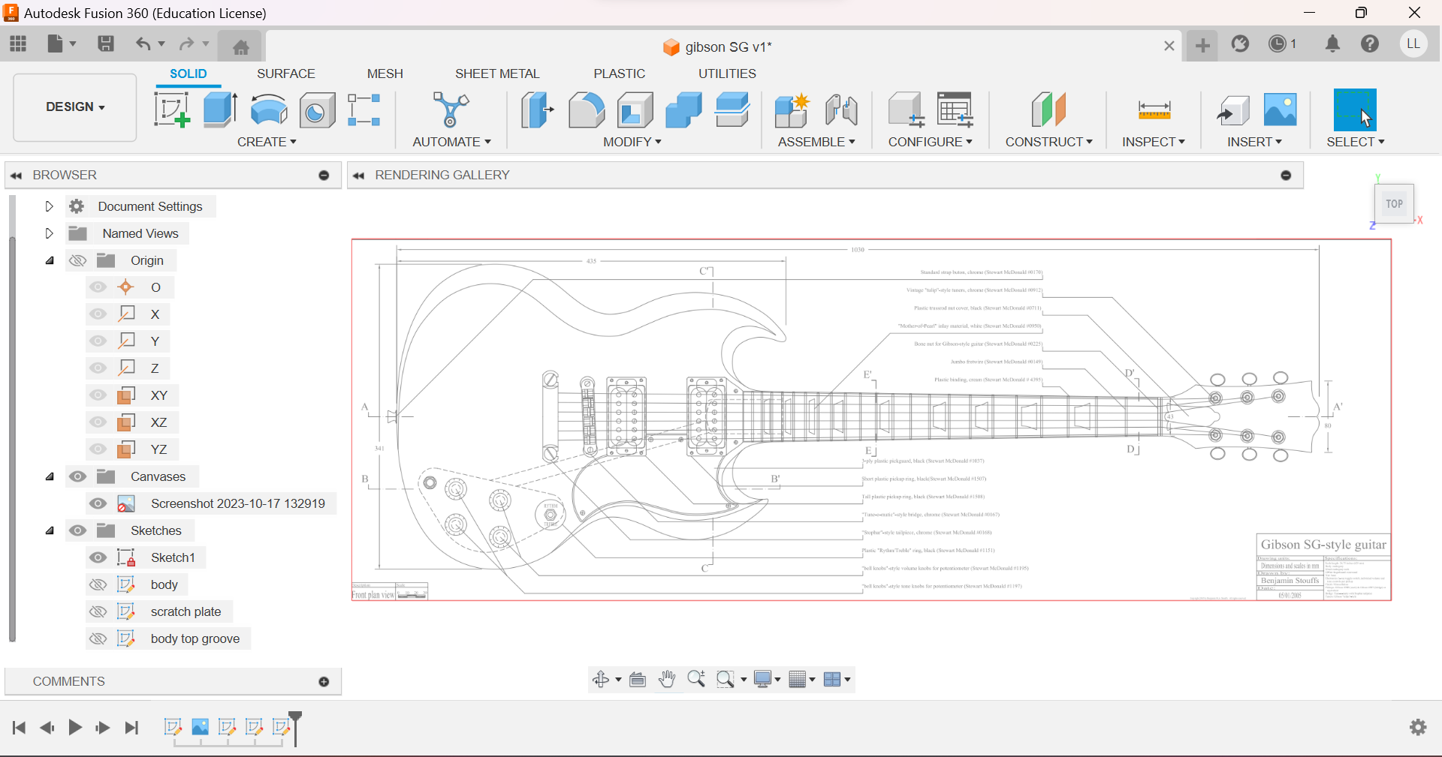The image size is (1442, 757).
Task: Click the Insert Derive icon
Action: (x=1232, y=110)
